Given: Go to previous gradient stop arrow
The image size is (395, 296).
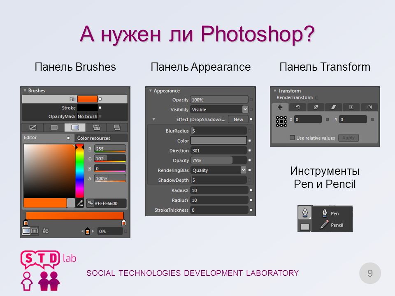Looking at the screenshot, I should pos(82,231).
